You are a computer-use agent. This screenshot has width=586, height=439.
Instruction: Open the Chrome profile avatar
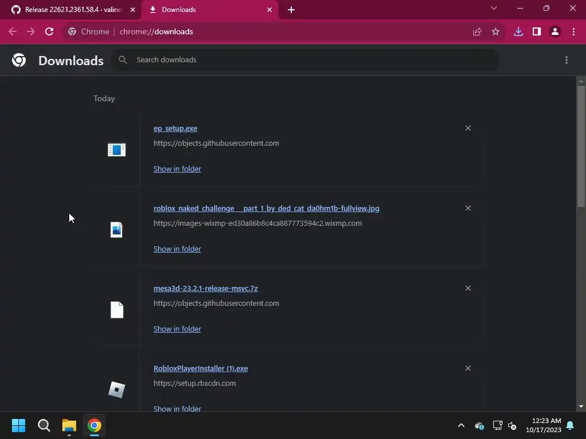click(x=555, y=32)
